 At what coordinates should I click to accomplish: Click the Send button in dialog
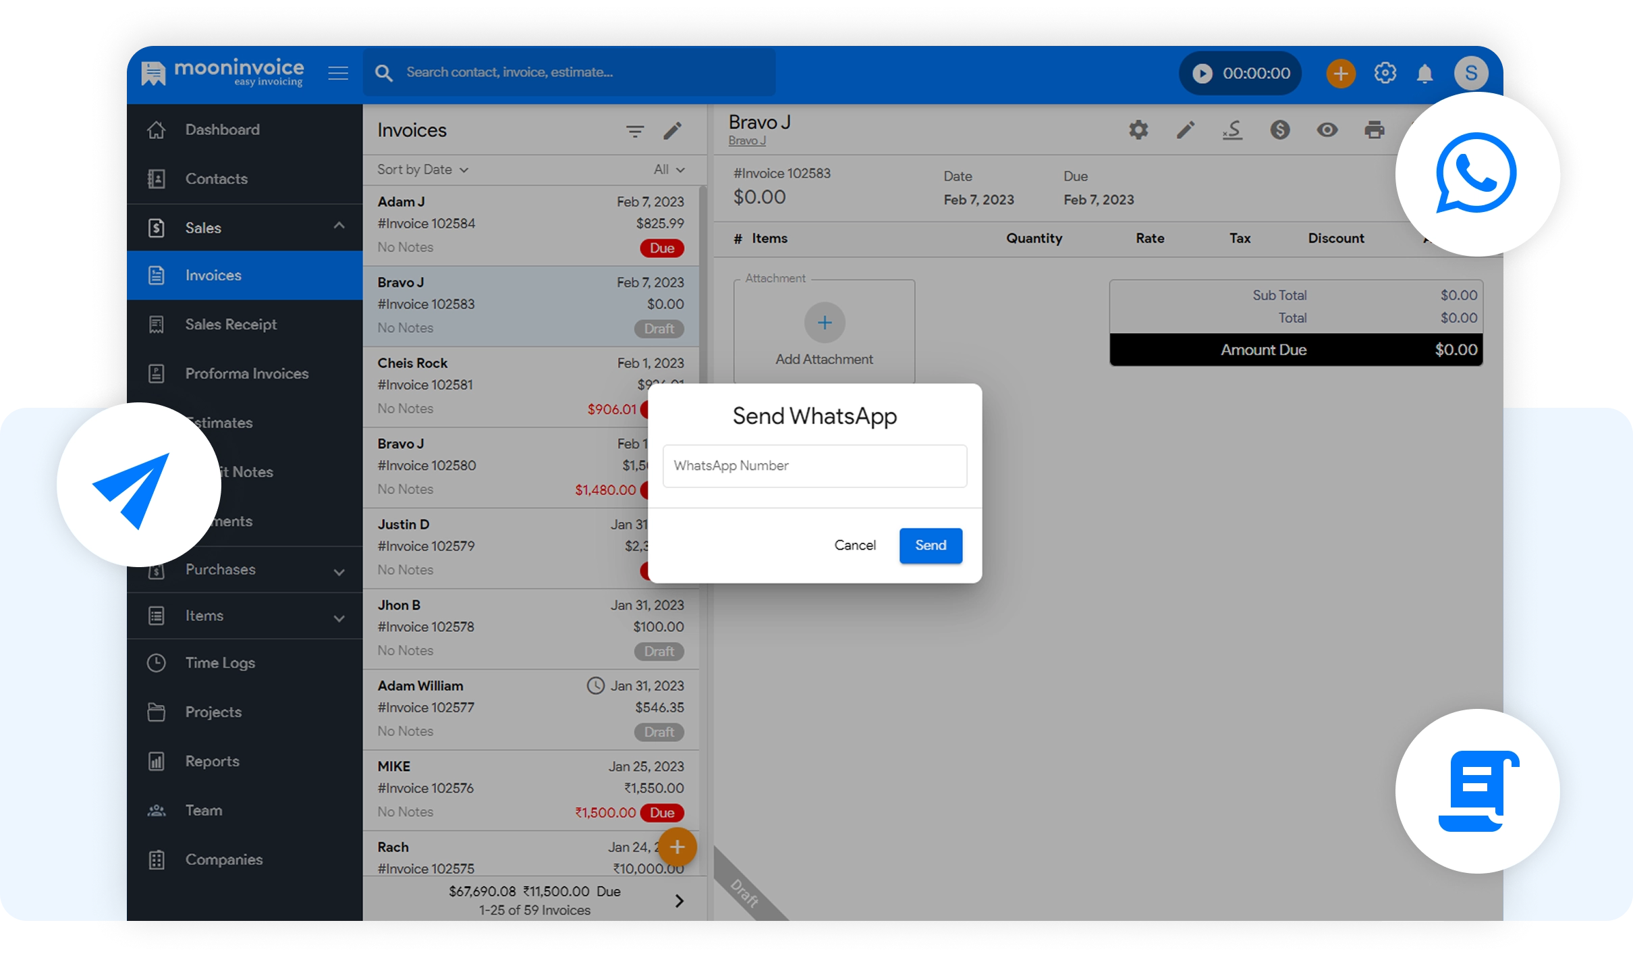point(930,546)
